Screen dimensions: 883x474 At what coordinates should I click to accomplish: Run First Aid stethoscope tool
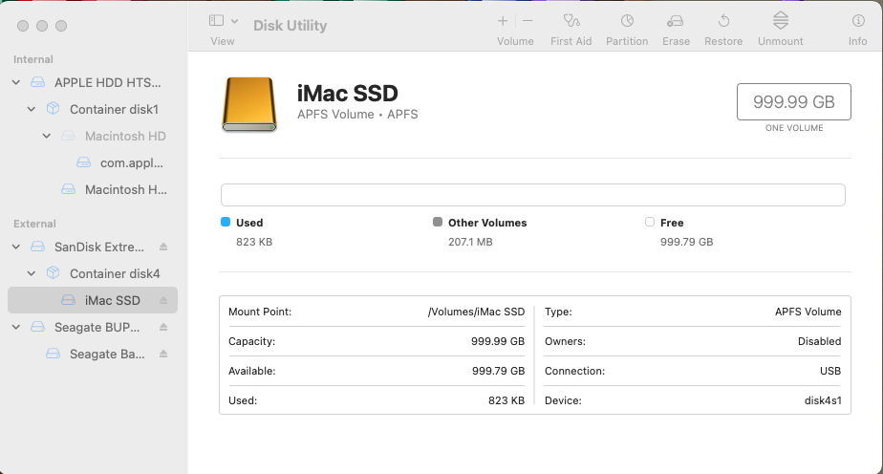(x=571, y=21)
